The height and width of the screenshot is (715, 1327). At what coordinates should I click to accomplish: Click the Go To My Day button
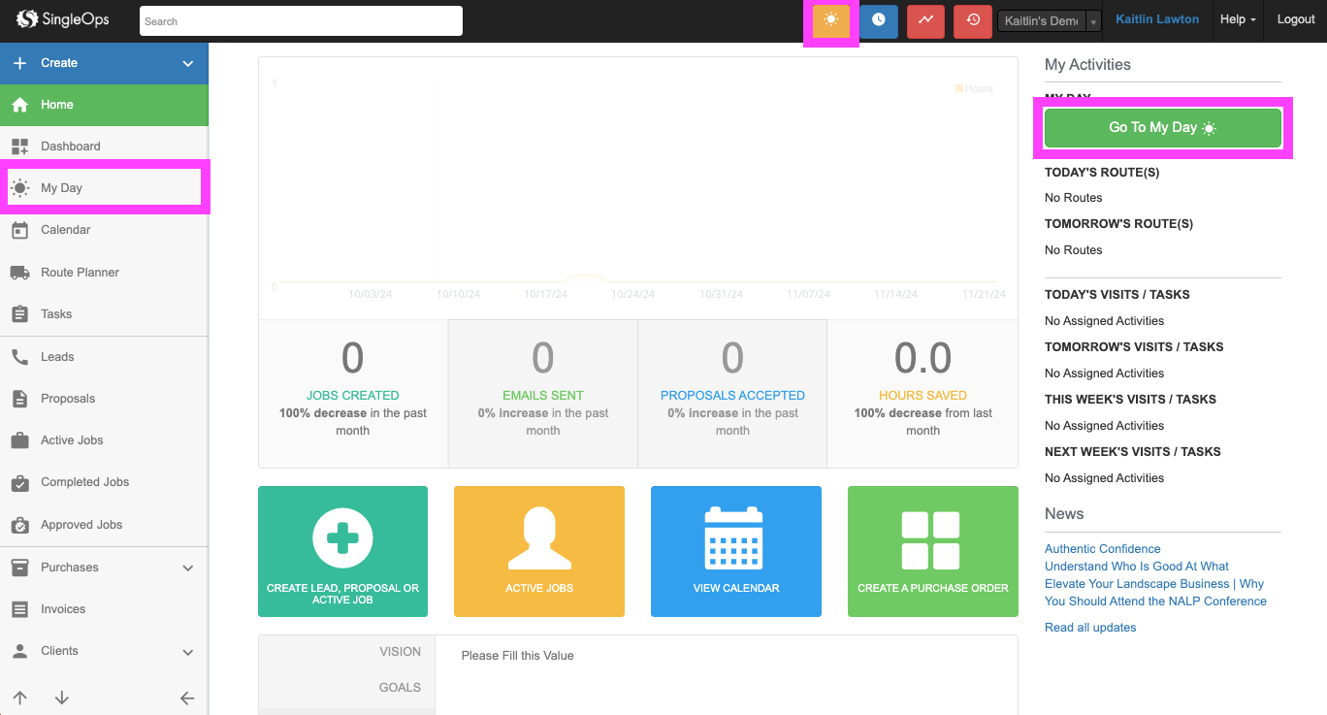point(1162,128)
